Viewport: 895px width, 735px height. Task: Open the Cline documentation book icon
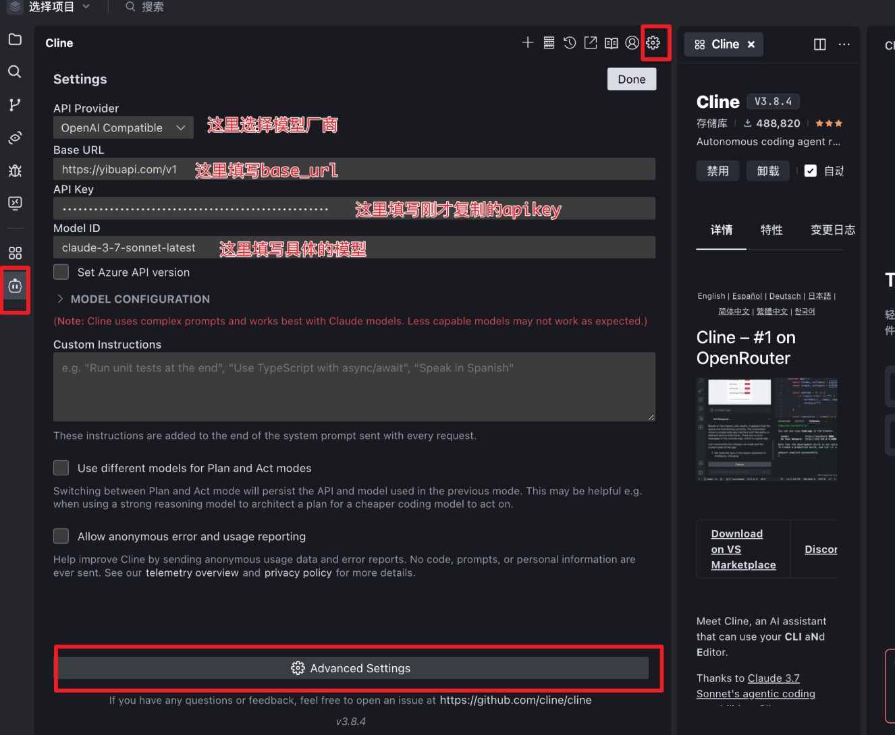(611, 42)
